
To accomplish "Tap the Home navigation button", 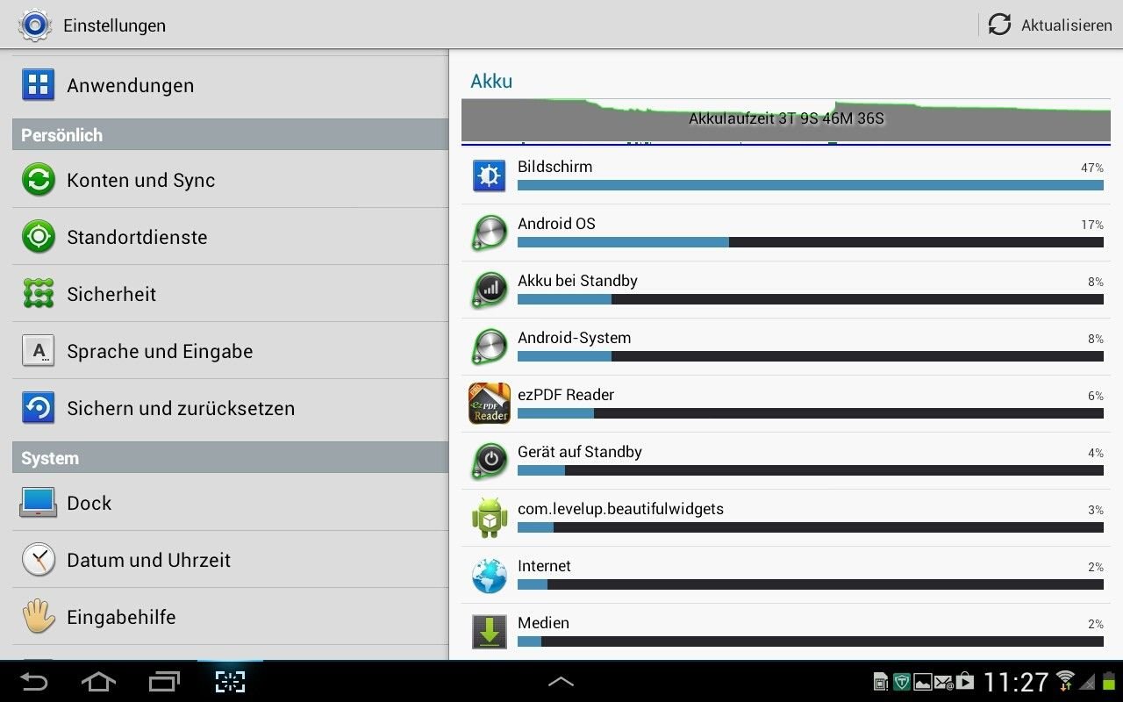I will (x=98, y=681).
